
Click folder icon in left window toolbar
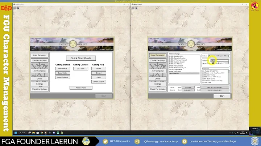tap(18, 8)
